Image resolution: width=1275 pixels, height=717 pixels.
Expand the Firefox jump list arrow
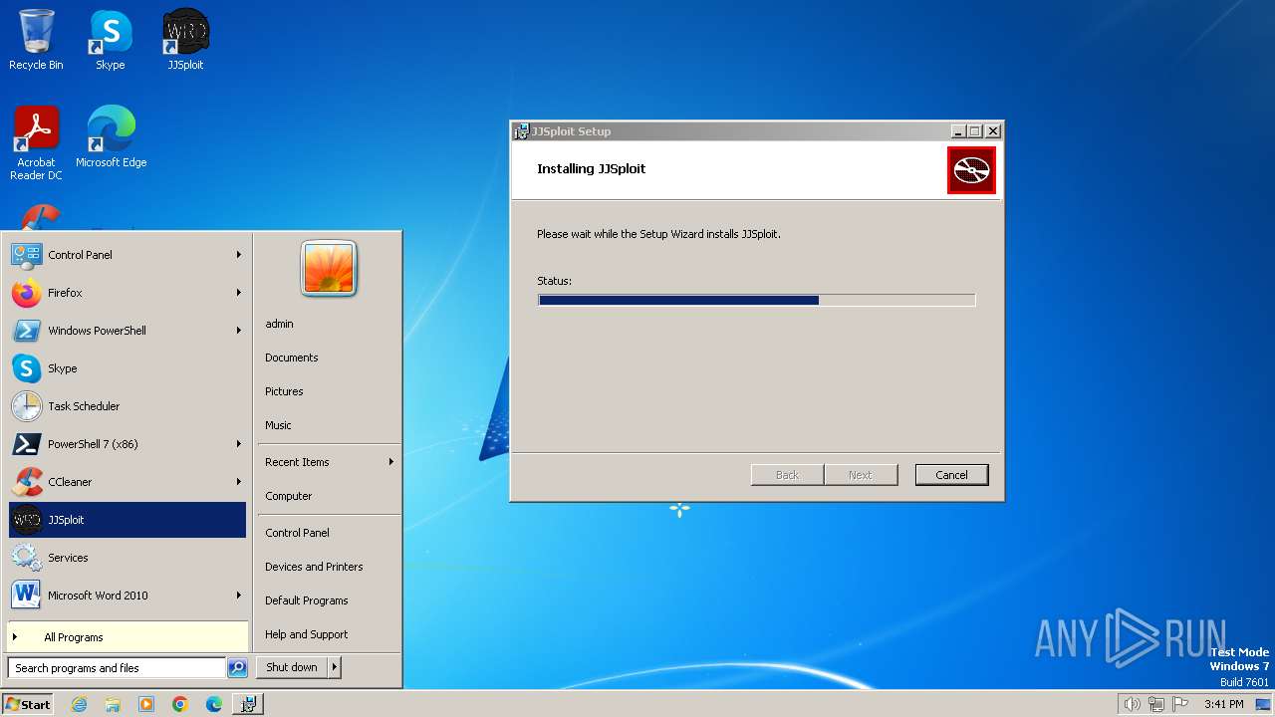239,293
